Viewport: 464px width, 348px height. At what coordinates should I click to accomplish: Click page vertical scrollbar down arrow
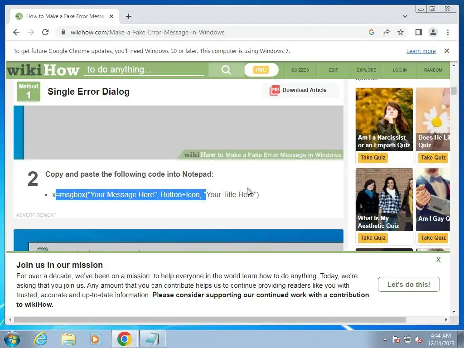454,312
